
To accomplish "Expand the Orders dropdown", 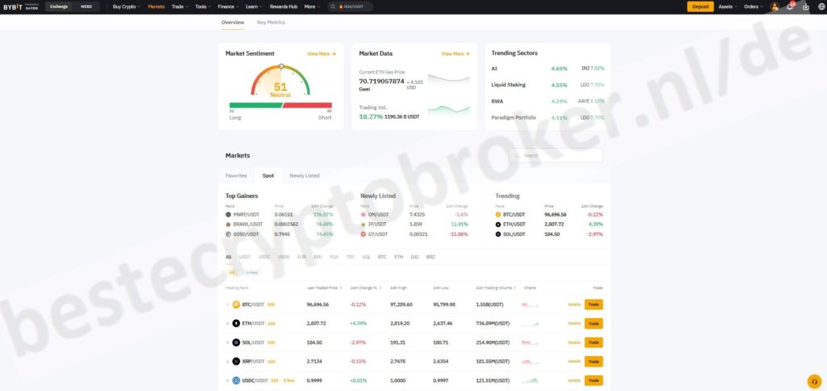I will [753, 6].
